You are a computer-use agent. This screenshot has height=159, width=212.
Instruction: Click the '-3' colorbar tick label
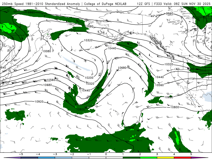pos(55,154)
